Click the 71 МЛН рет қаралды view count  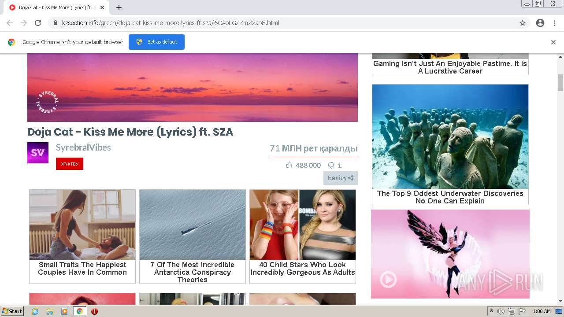click(x=314, y=148)
